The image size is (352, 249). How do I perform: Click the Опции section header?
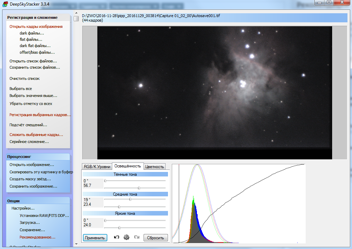(x=38, y=201)
